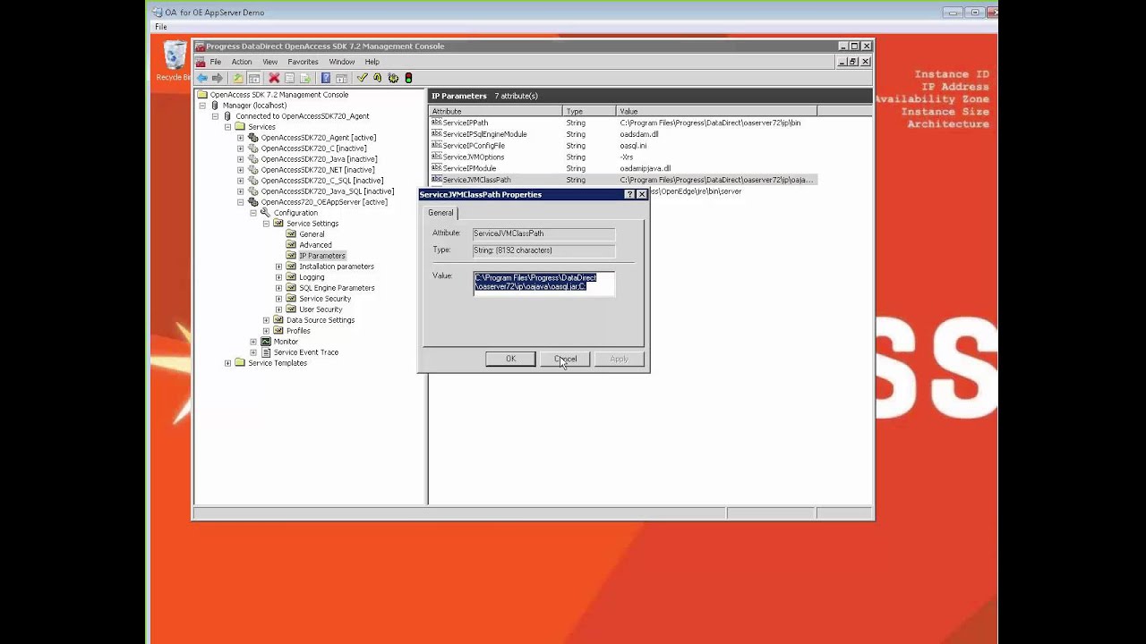Screen dimensions: 1146x644
Task: Click the Manager (localhost) server icon
Action: point(215,106)
